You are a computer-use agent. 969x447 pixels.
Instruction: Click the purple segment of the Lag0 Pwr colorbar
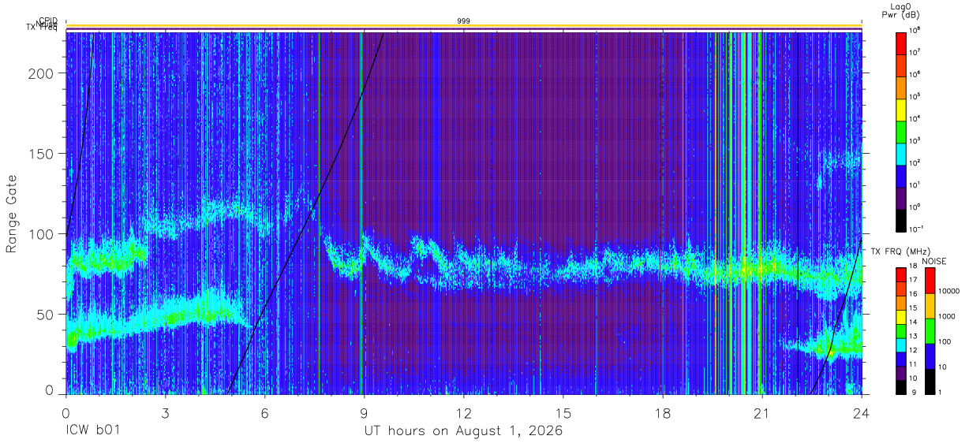coord(901,197)
